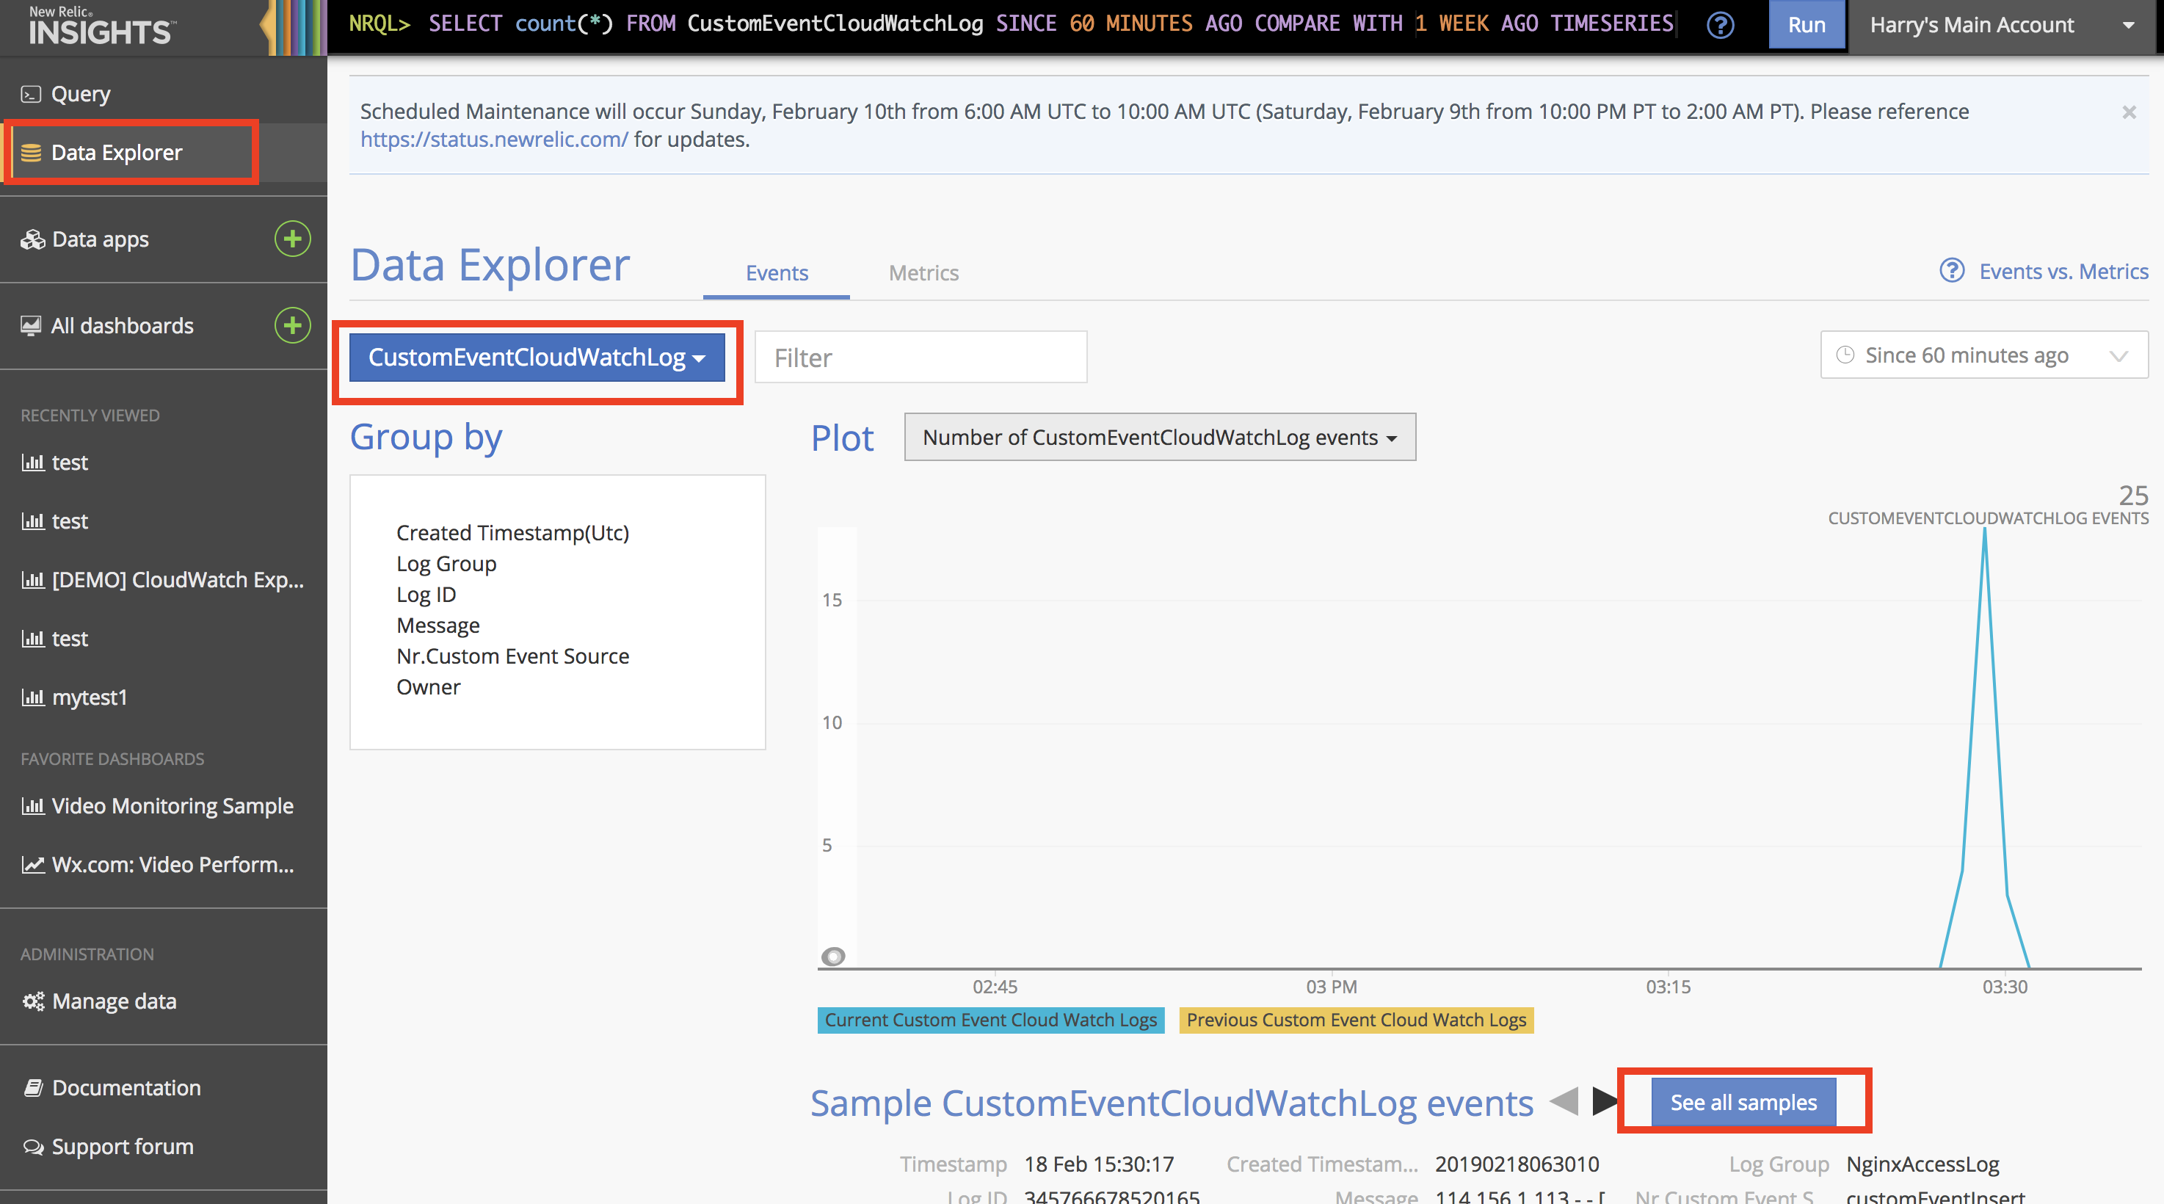Screen dimensions: 2164x1204
Task: Open Query in the sidebar
Action: (x=81, y=93)
